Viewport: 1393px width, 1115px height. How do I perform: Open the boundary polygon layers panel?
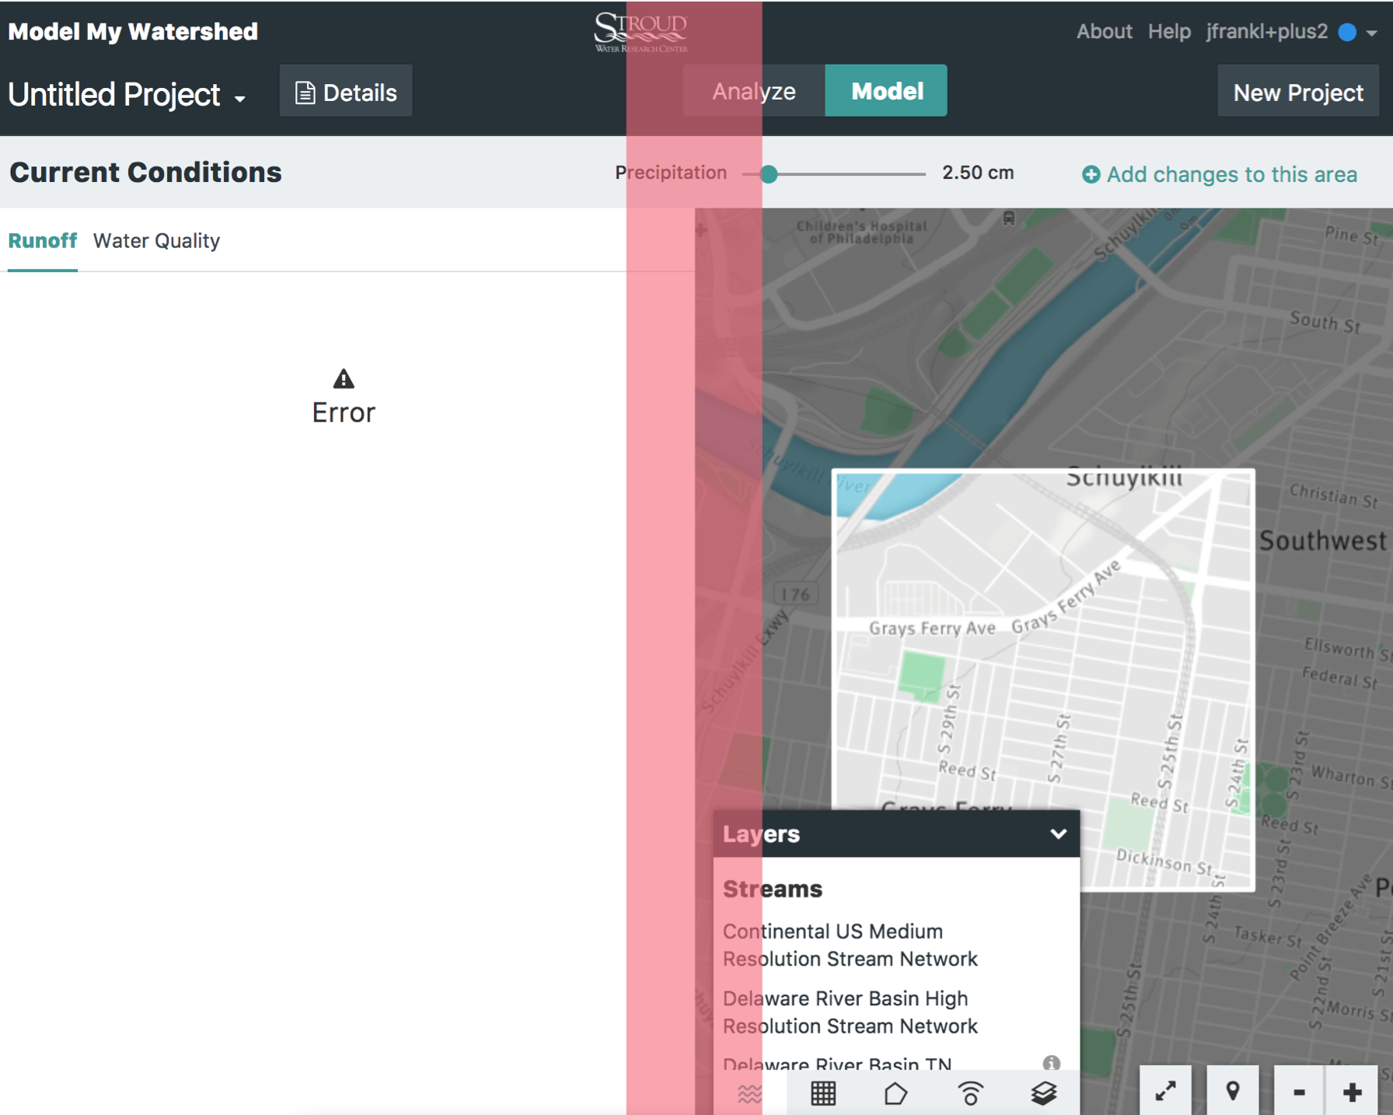pos(897,1092)
